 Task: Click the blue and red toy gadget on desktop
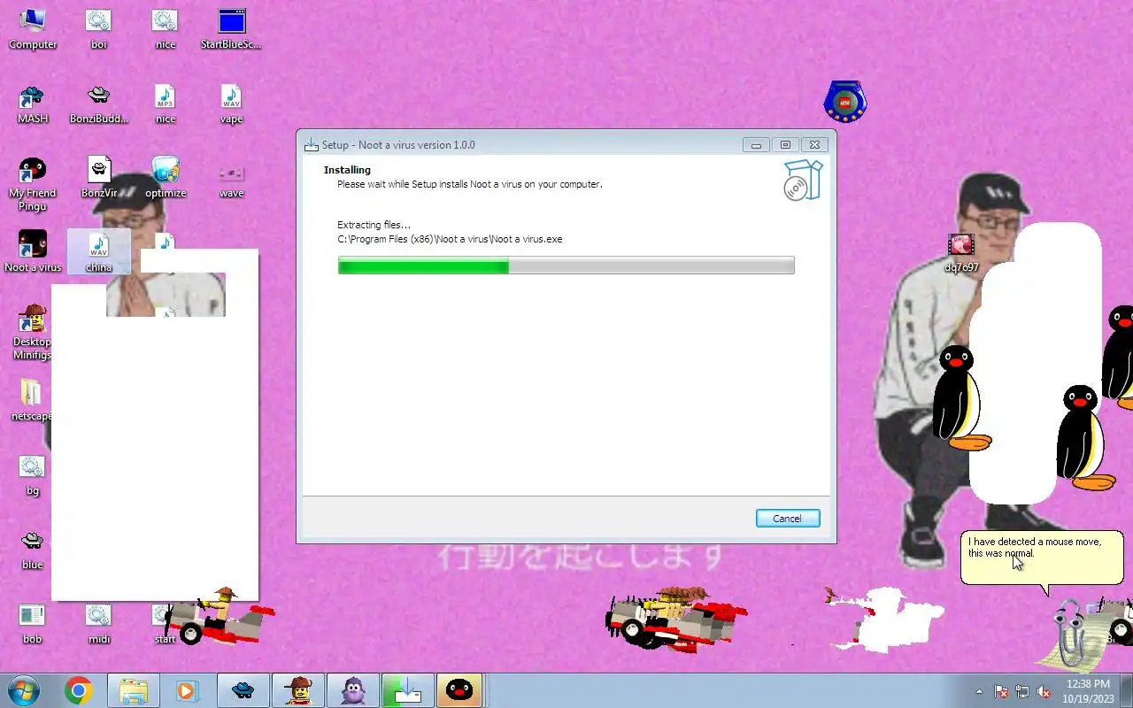(845, 102)
